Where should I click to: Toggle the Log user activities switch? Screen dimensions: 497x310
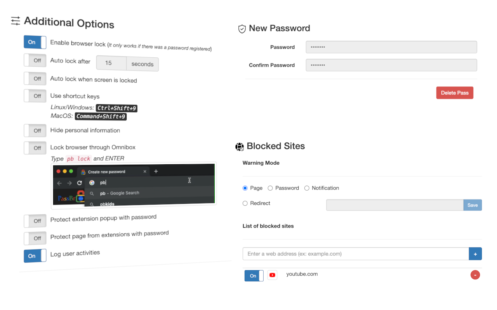tap(35, 256)
